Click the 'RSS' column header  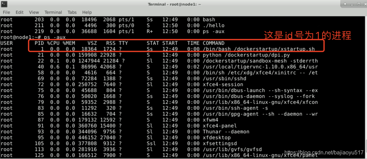pyautogui.click(x=111, y=43)
